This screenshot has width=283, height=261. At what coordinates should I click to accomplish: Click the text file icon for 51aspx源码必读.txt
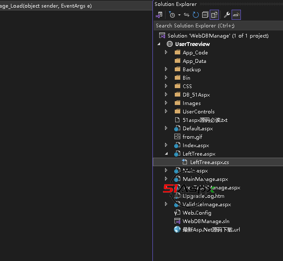(x=177, y=120)
